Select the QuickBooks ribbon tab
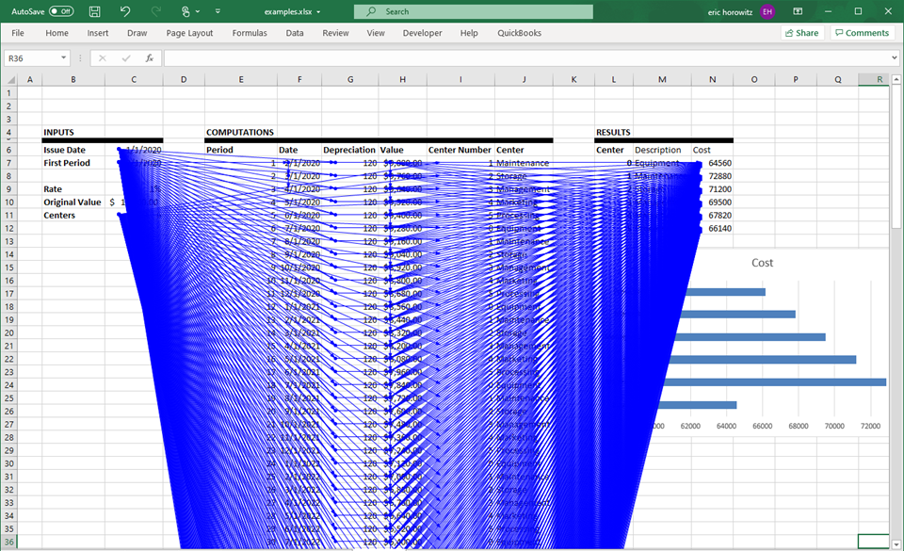Screen dimensions: 904x551 click(519, 33)
